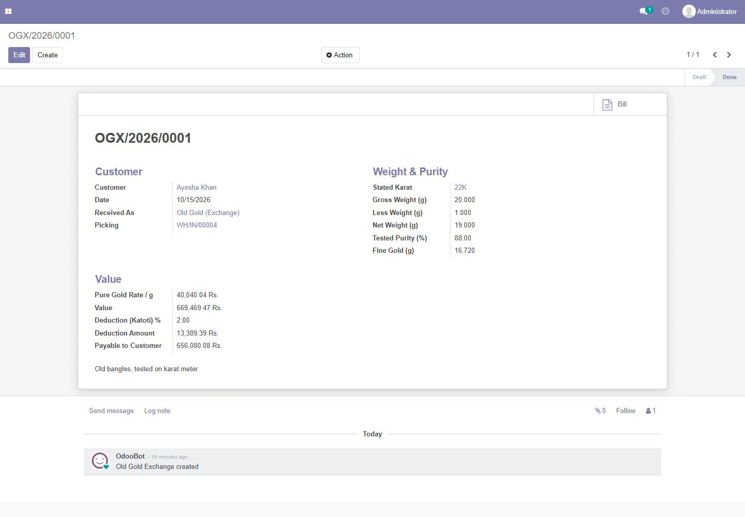Open the Ayesha Khan customer link
This screenshot has height=517, width=745.
[x=197, y=188]
